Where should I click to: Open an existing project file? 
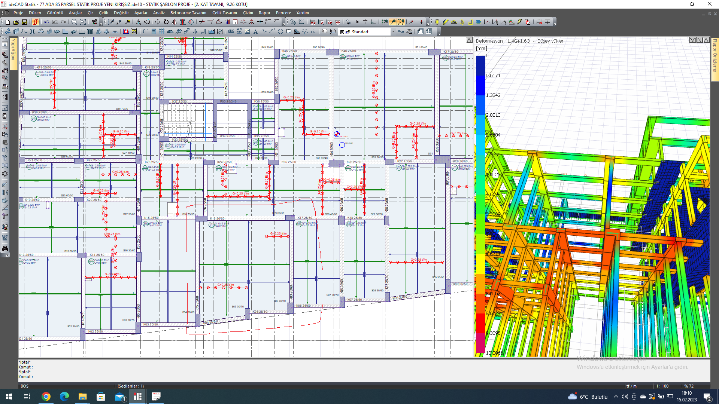coord(16,22)
